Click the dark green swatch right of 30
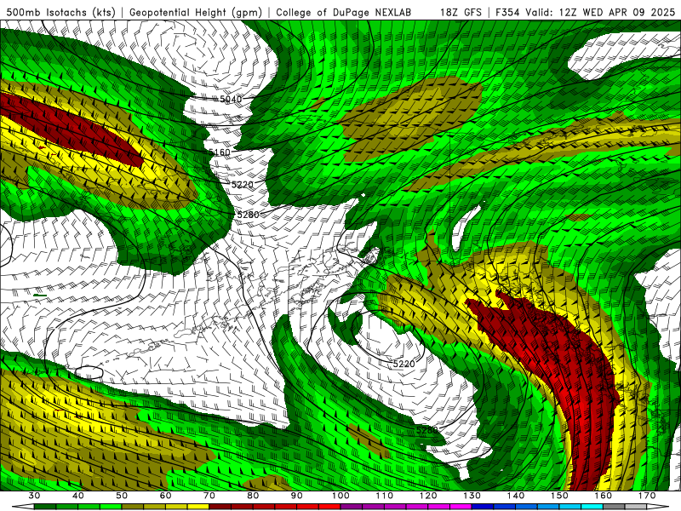 45,507
